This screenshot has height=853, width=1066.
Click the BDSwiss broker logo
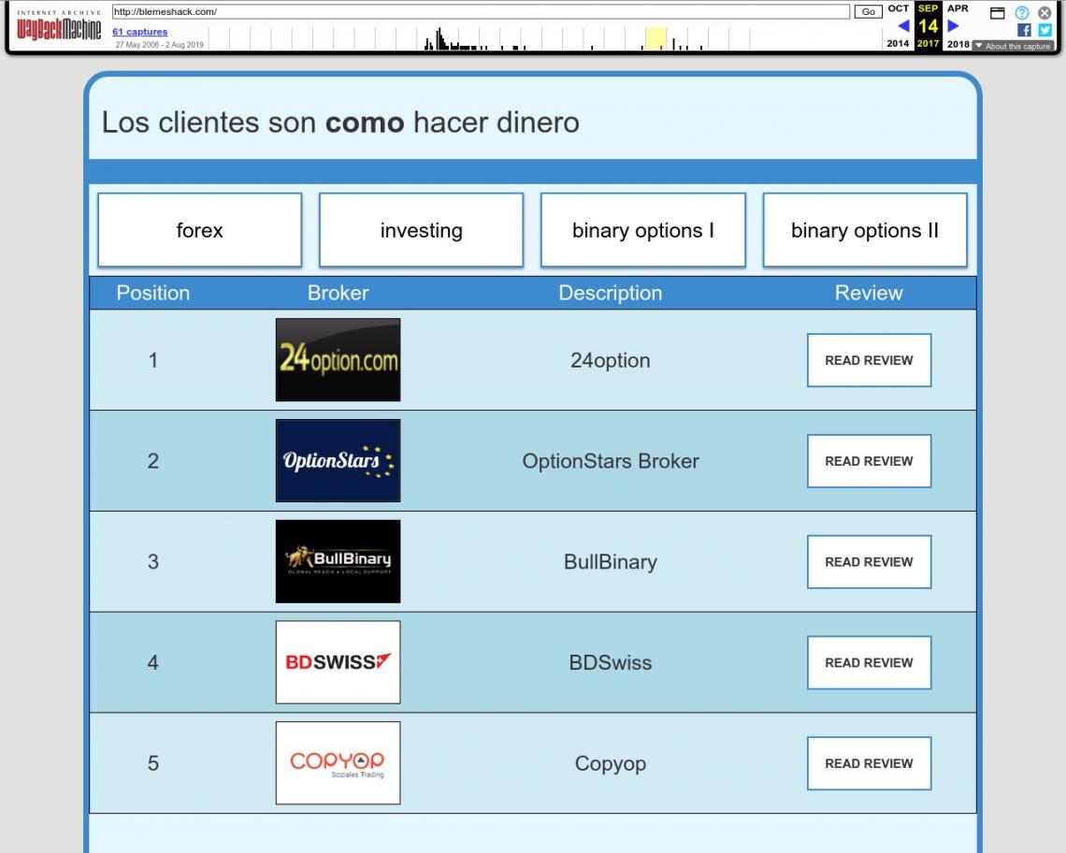338,662
